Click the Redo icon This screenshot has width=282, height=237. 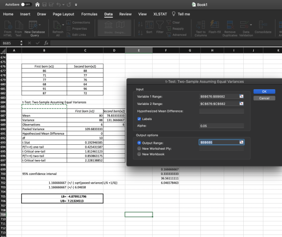[x=69, y=5]
